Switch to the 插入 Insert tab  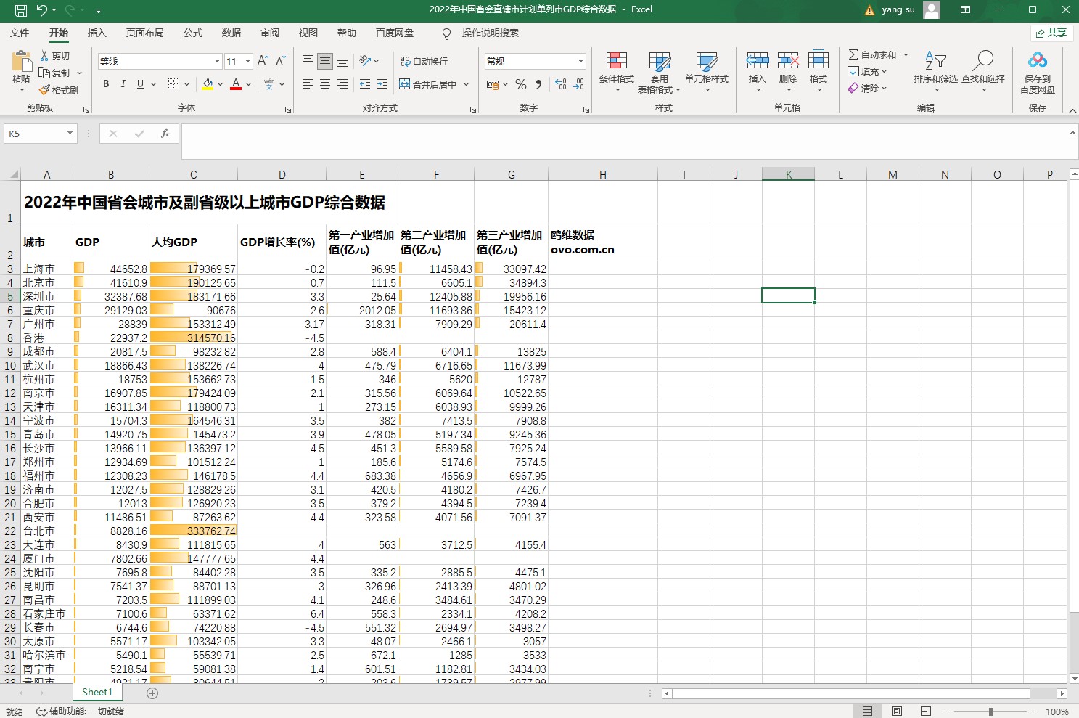point(97,33)
